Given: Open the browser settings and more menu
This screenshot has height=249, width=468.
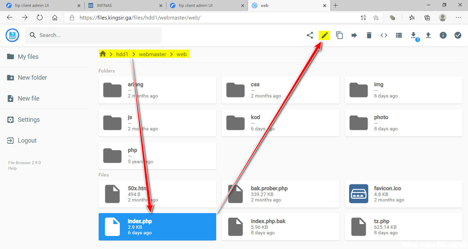Looking at the screenshot, I should click(x=458, y=17).
